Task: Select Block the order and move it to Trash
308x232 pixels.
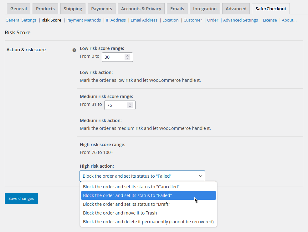Action: coord(148,213)
